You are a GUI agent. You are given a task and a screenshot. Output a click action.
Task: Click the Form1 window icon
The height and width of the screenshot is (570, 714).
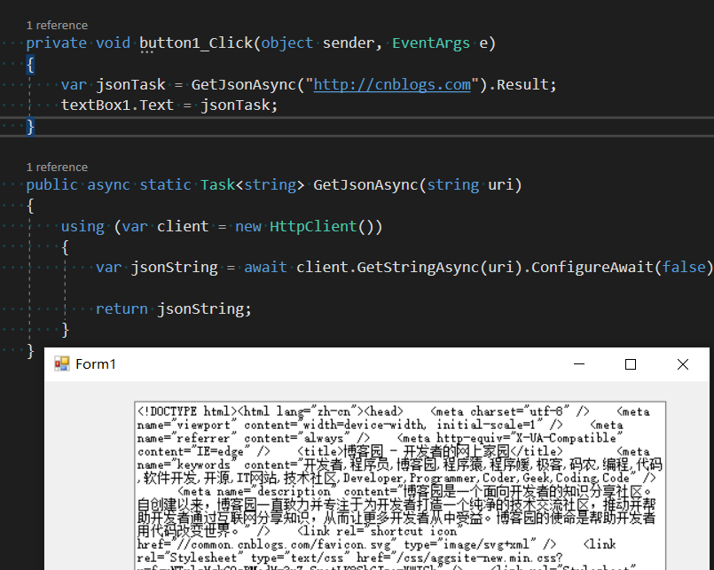tap(62, 364)
